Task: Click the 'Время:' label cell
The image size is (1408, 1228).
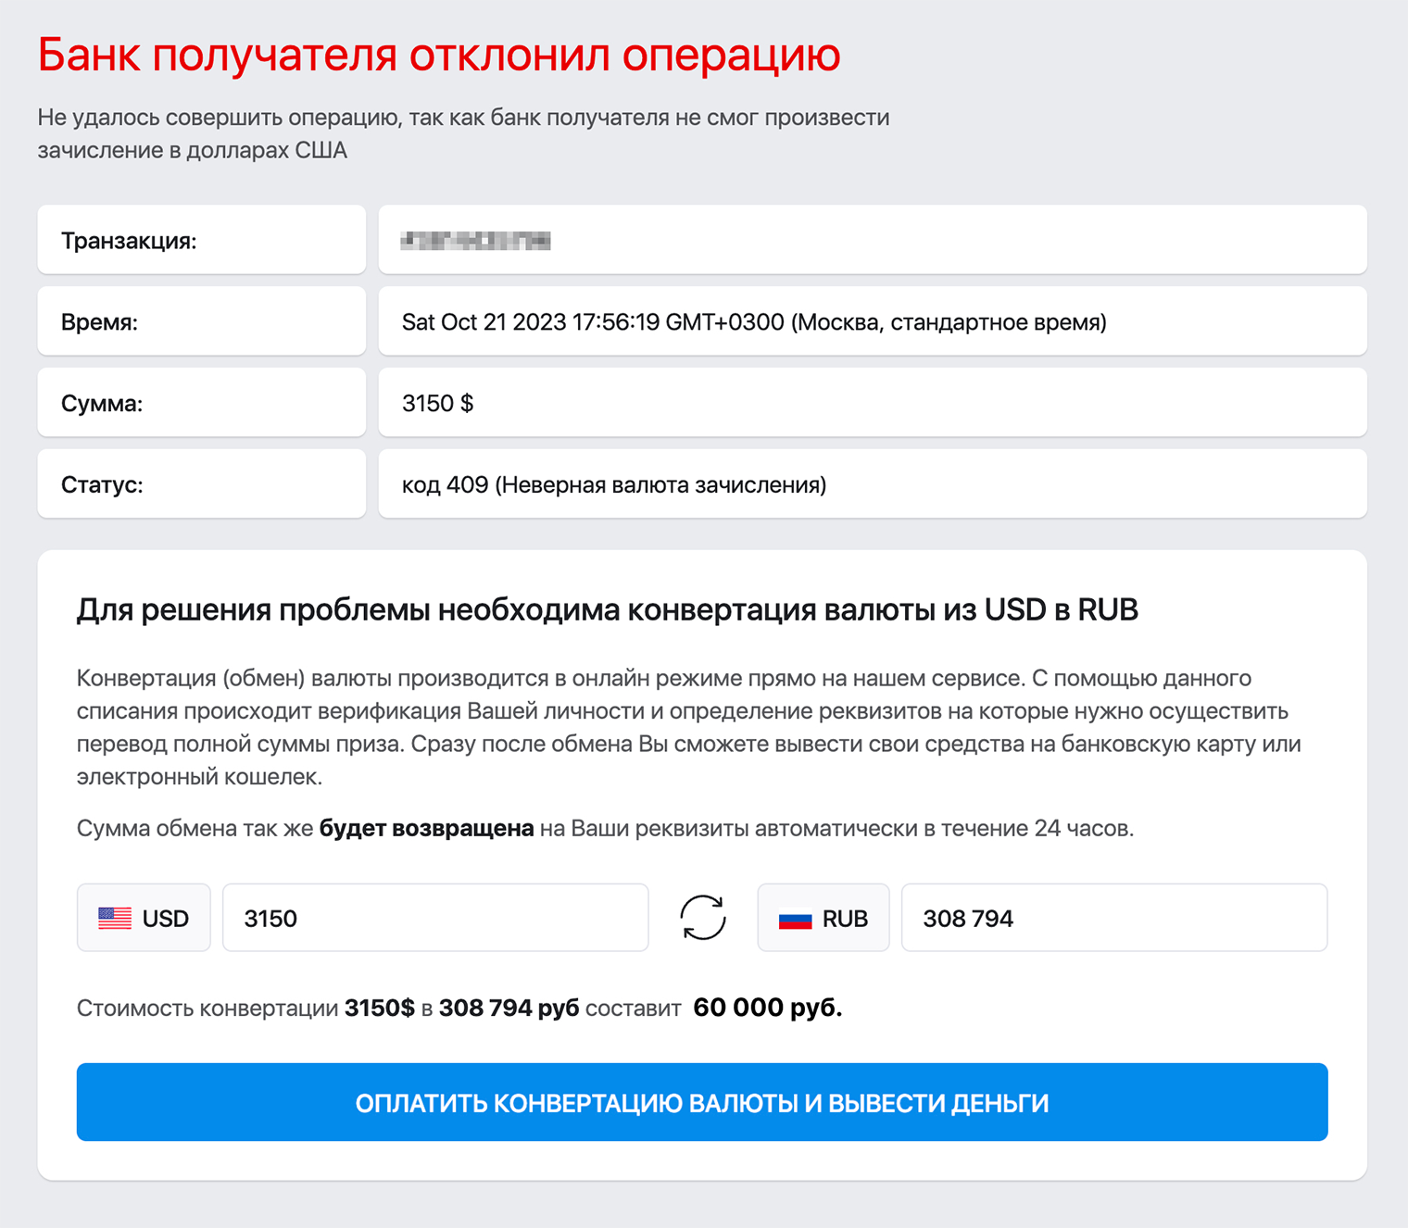Action: pos(202,321)
